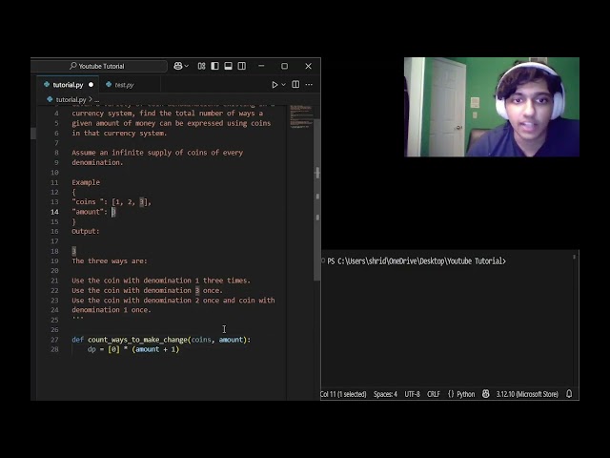Click the code minimap preview
Image resolution: width=610 pixels, height=458 pixels.
click(301, 115)
